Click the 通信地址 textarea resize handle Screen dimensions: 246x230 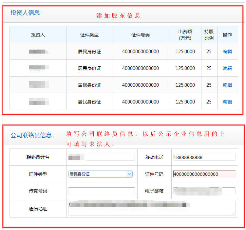233,214
